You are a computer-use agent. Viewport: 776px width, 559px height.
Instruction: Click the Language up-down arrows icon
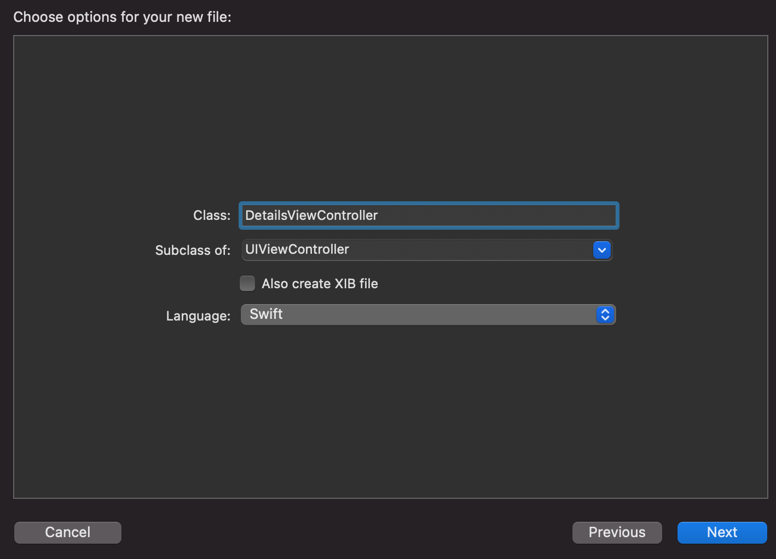pyautogui.click(x=605, y=315)
